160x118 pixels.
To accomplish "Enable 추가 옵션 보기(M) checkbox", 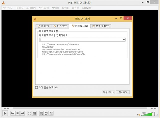I will pos(36,87).
